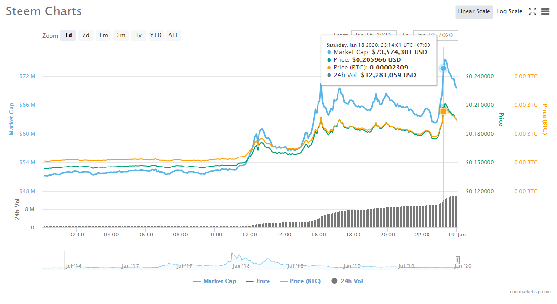Click the 16:00 time axis label

tap(318, 235)
